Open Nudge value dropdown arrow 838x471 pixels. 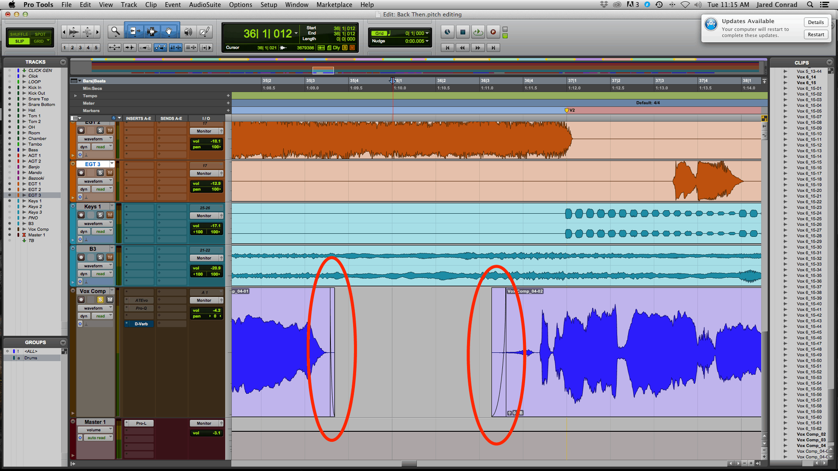click(x=427, y=41)
